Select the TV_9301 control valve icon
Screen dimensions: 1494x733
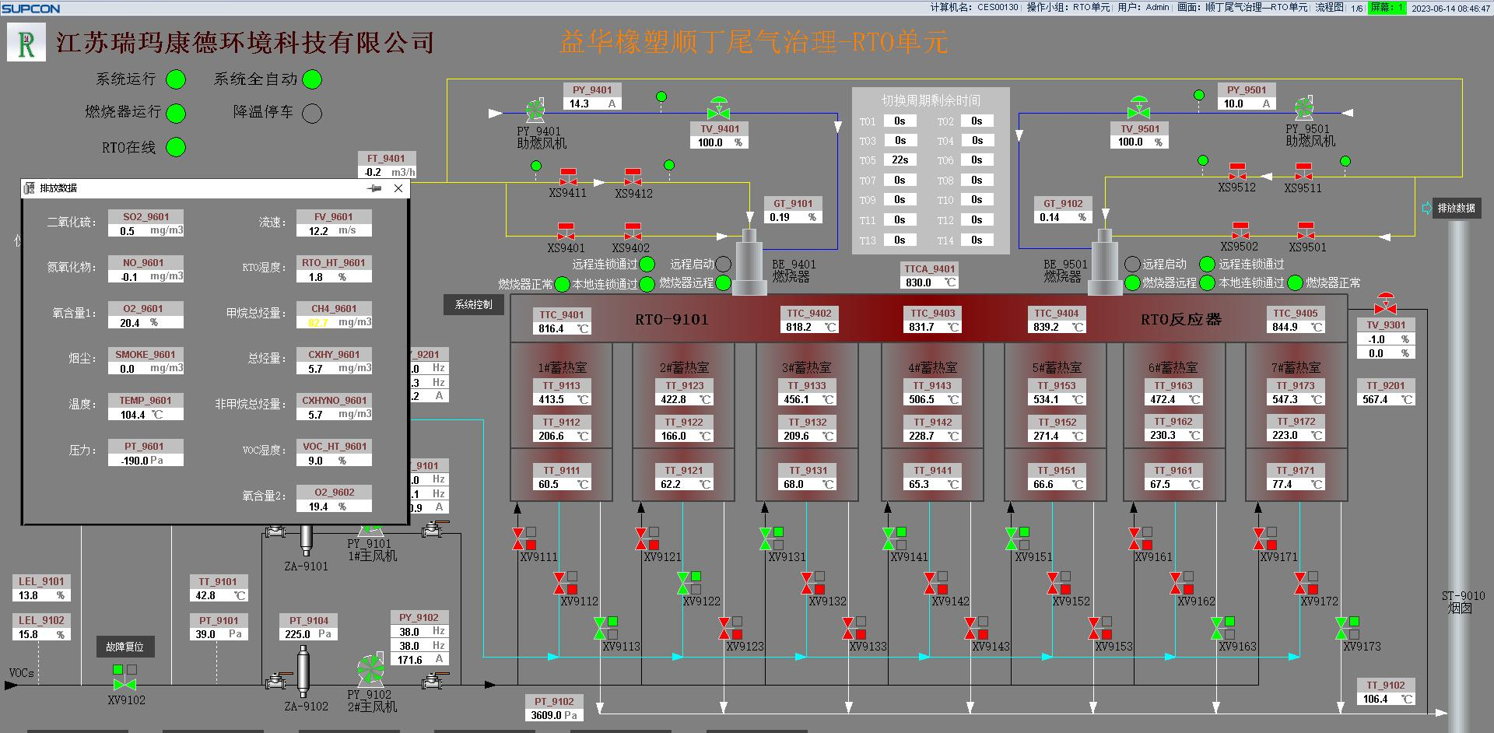(1385, 304)
